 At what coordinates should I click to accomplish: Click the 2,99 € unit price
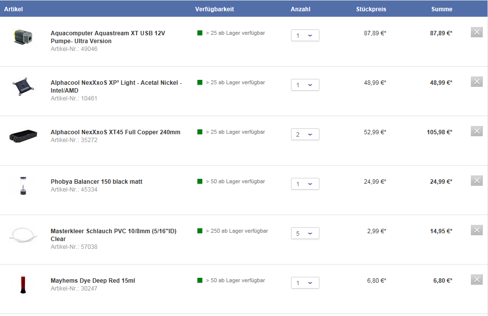click(377, 231)
